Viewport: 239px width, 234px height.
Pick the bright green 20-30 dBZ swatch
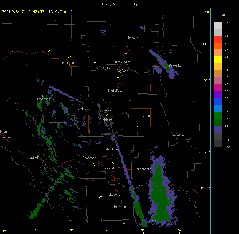coord(218,116)
